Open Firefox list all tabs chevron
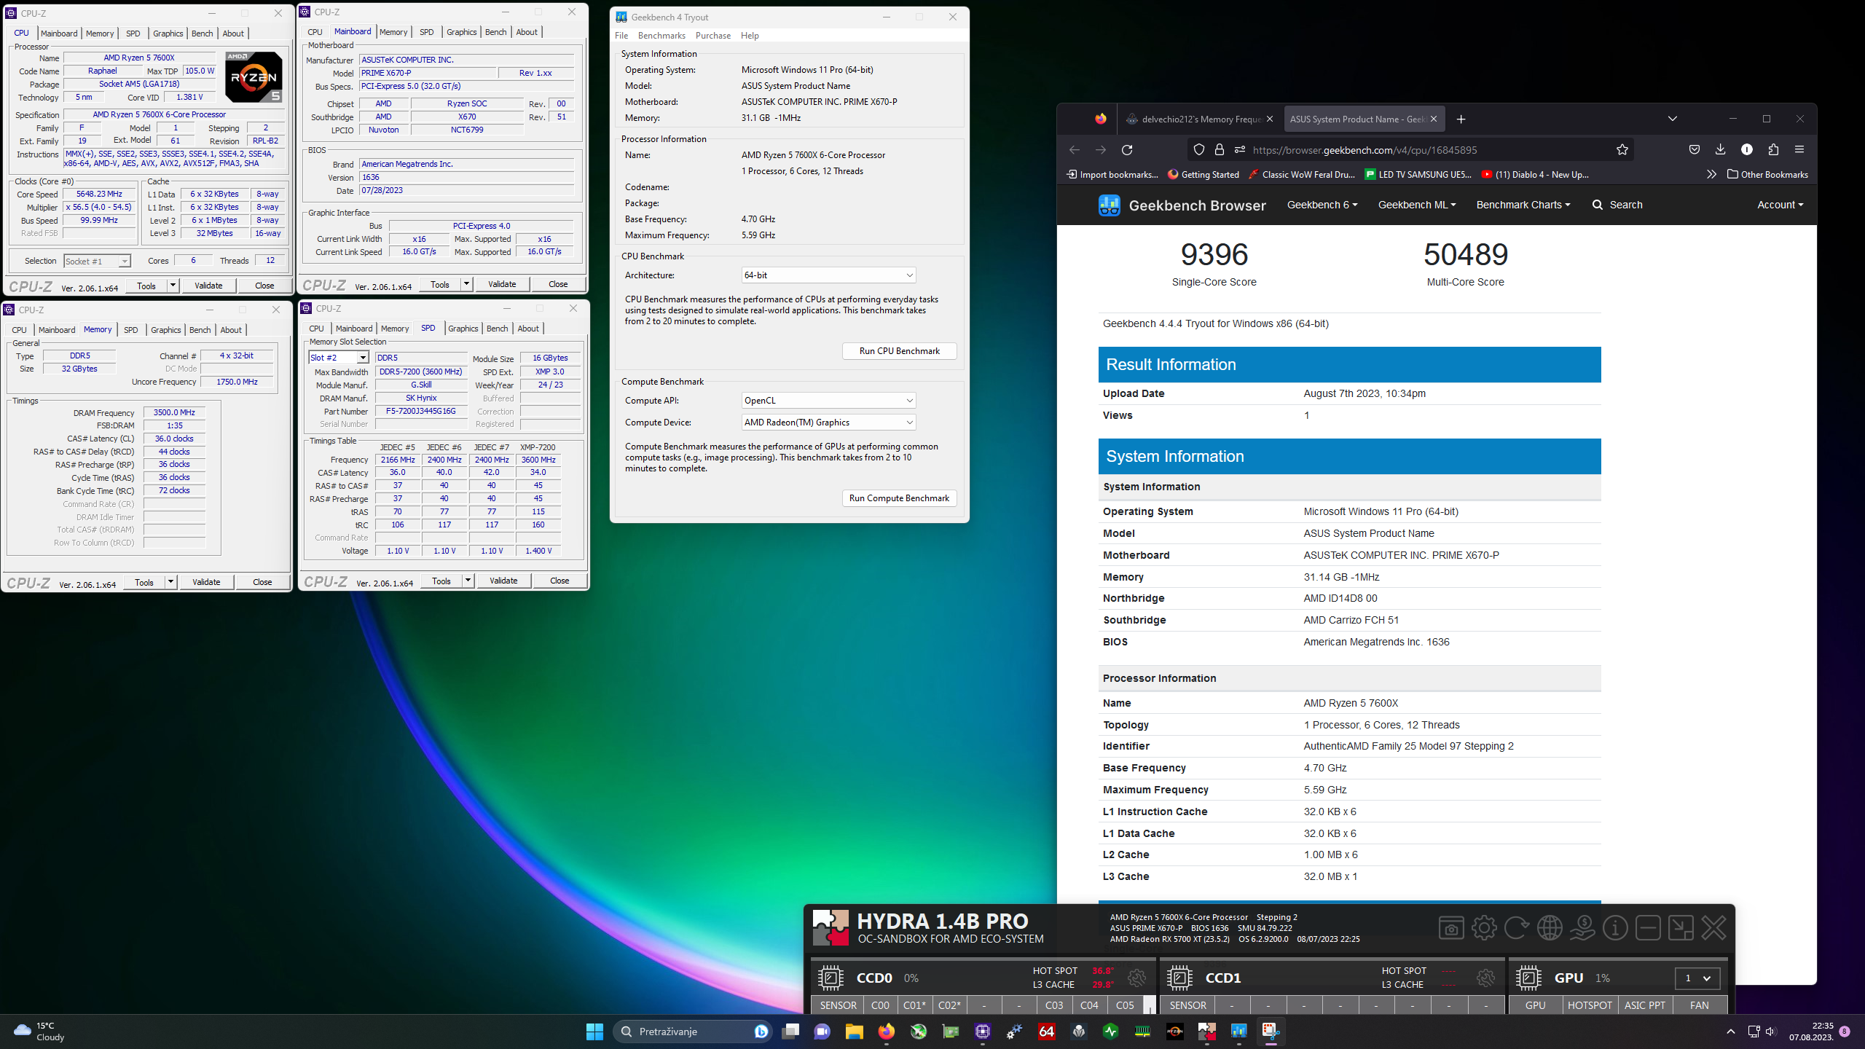This screenshot has height=1049, width=1865. 1673,119
